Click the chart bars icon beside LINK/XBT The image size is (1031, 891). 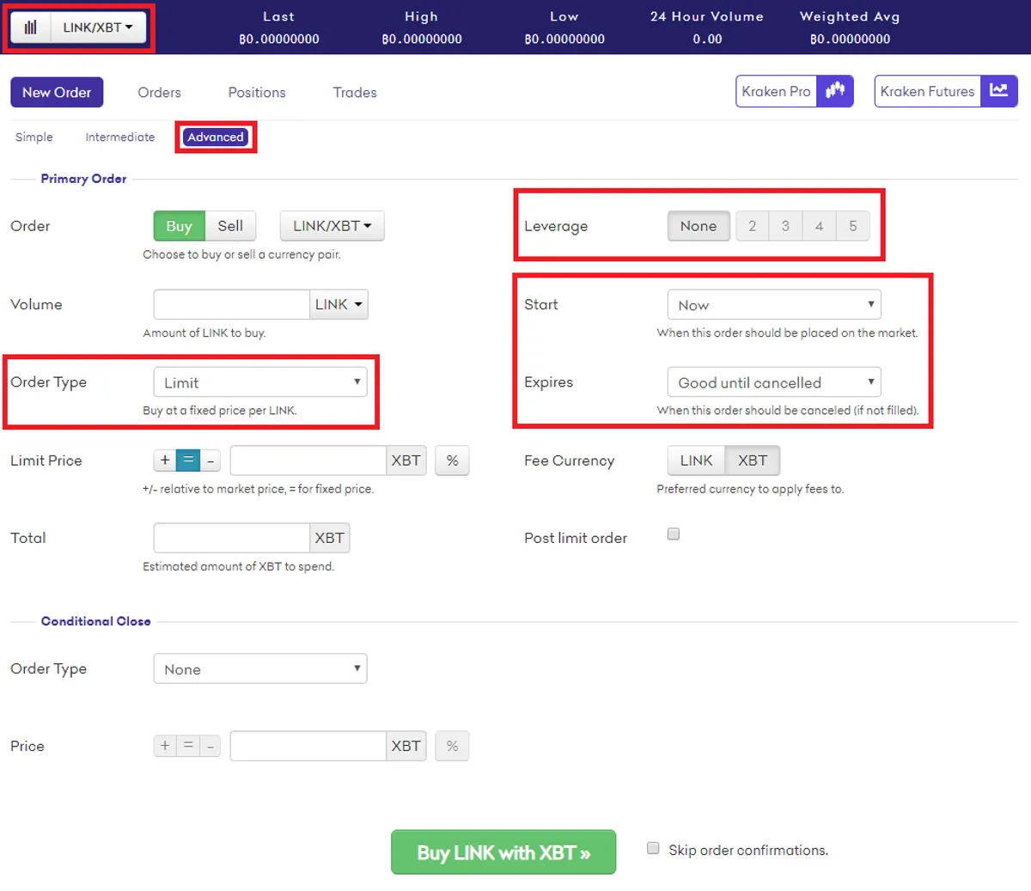point(31,27)
